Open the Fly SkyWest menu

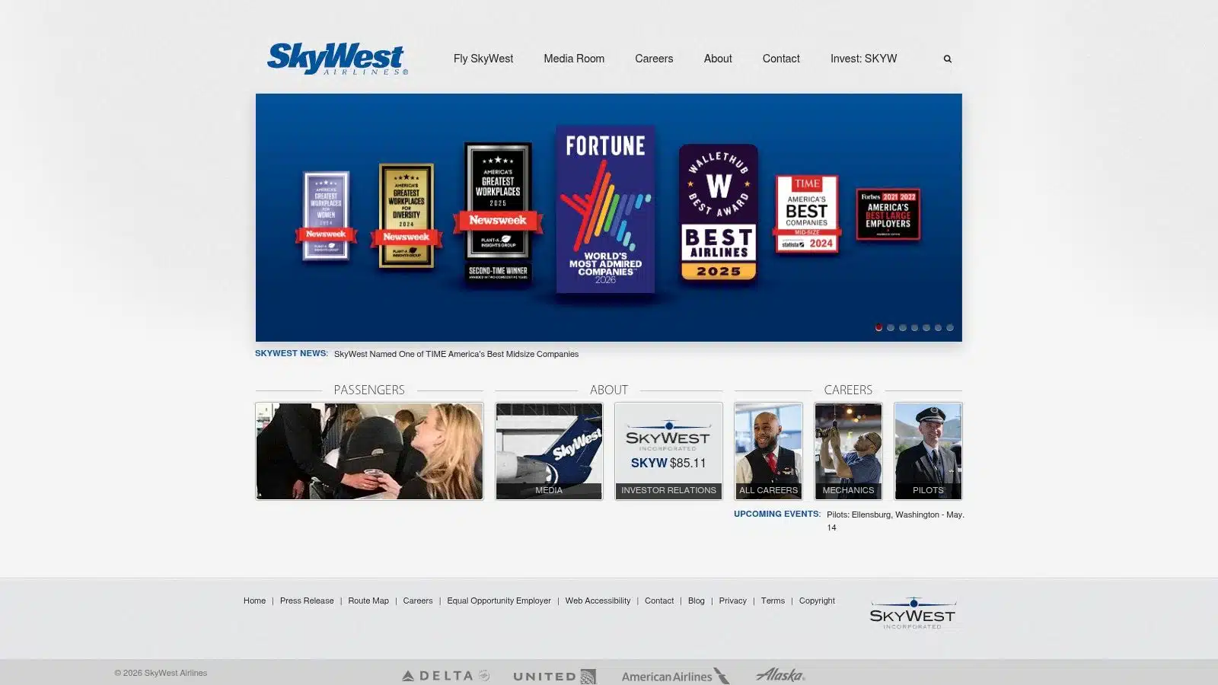(x=483, y=59)
